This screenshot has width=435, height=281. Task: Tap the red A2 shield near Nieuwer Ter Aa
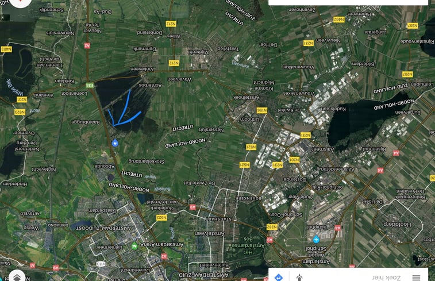coord(87,45)
